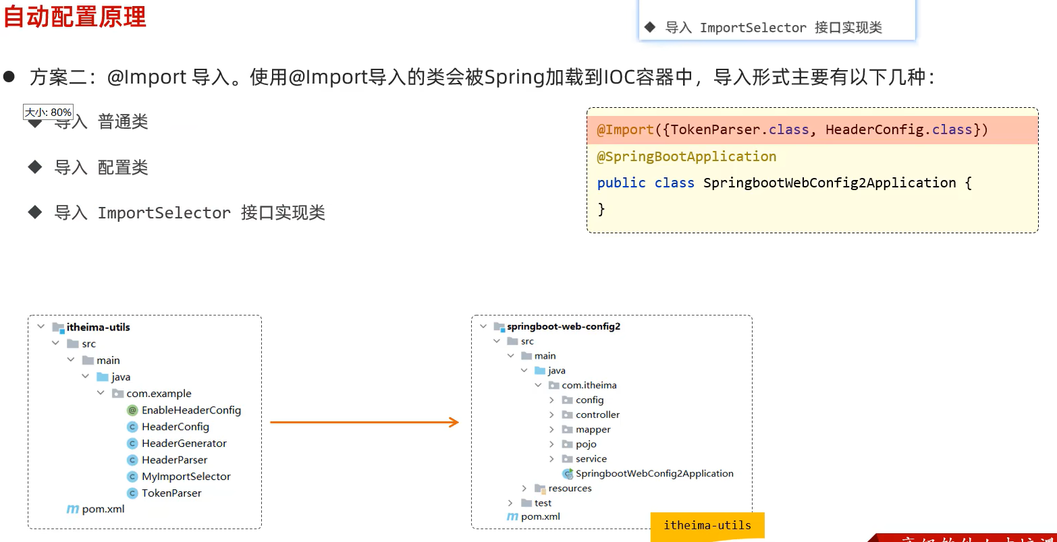This screenshot has height=542, width=1057.
Task: Click the left-column '导入 ImportSelector 接口实现类' bullet
Action: (190, 213)
